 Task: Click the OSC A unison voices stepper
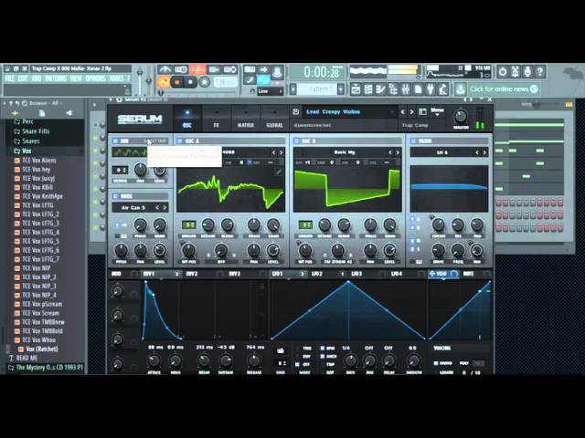pos(189,225)
